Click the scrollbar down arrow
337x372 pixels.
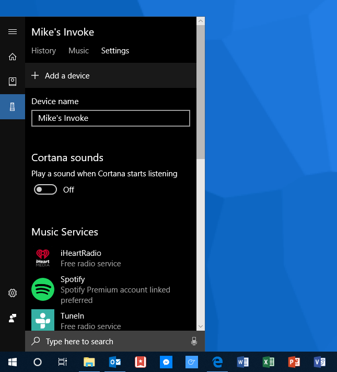tap(201, 326)
